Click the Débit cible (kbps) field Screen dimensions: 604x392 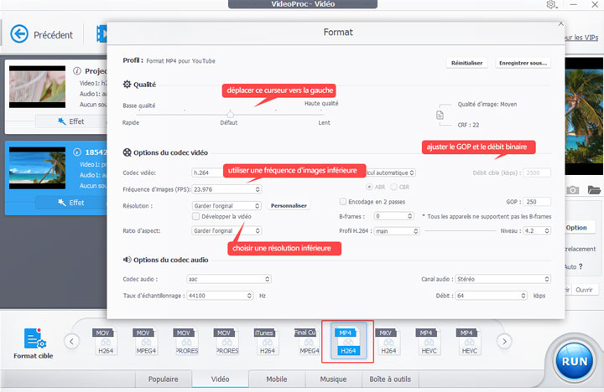pos(537,173)
